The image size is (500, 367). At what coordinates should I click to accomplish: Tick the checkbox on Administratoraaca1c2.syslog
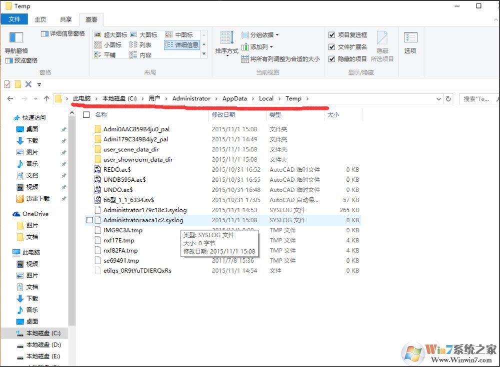[88, 220]
